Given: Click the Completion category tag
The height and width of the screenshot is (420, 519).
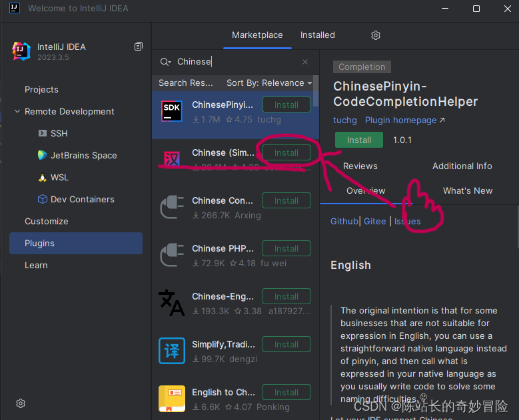Looking at the screenshot, I should [x=362, y=67].
